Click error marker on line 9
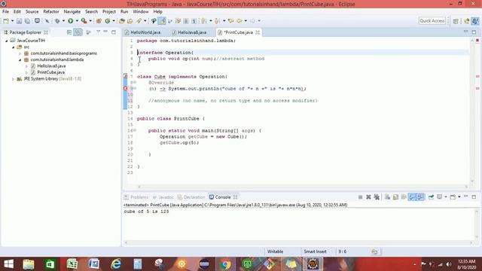Screen dimensions: 482x271 (125, 89)
